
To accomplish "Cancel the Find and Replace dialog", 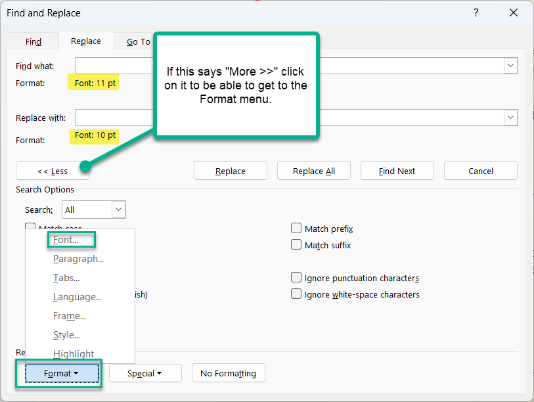I will tap(481, 171).
